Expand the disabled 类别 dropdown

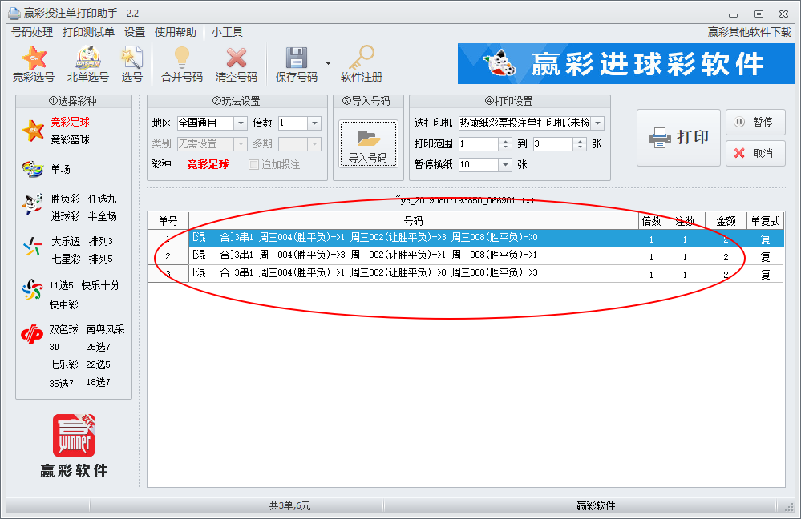coord(241,144)
